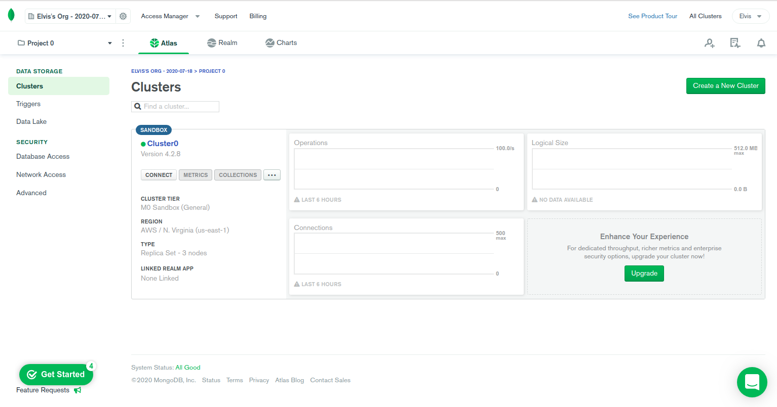Click 'Replica Set - 3 nodes' text

pyautogui.click(x=174, y=253)
